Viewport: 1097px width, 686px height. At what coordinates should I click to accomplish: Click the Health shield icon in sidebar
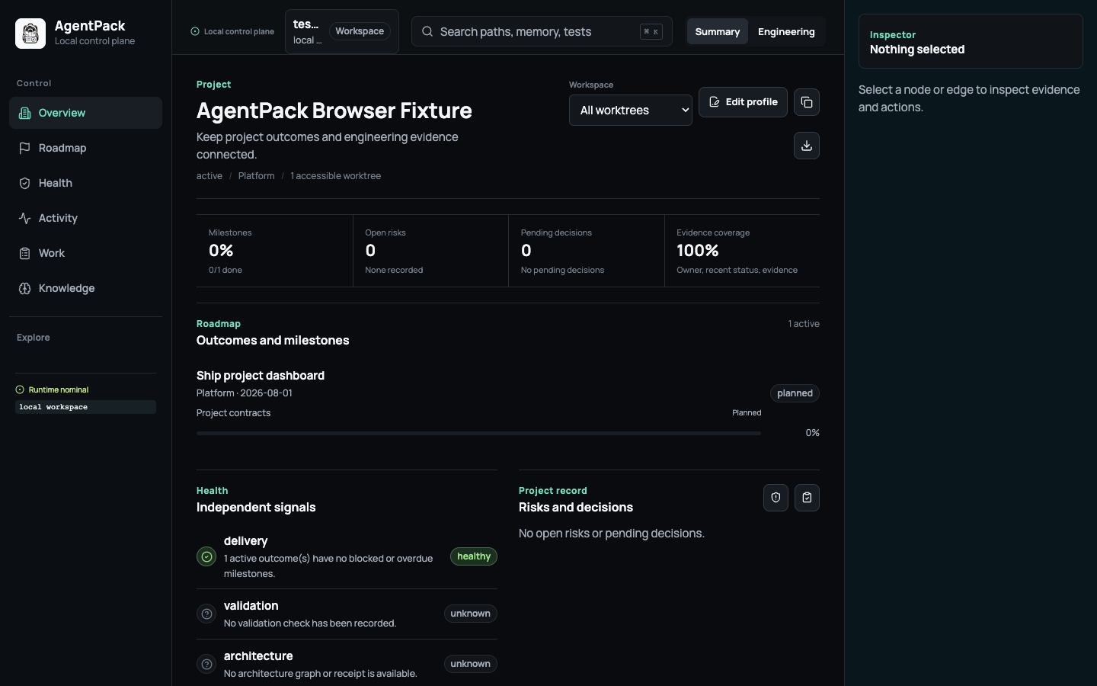pos(24,183)
